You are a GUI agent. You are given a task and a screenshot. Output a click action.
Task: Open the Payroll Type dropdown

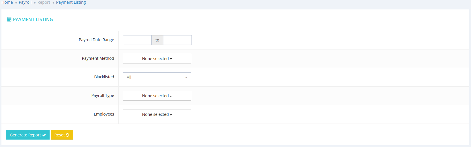(157, 96)
